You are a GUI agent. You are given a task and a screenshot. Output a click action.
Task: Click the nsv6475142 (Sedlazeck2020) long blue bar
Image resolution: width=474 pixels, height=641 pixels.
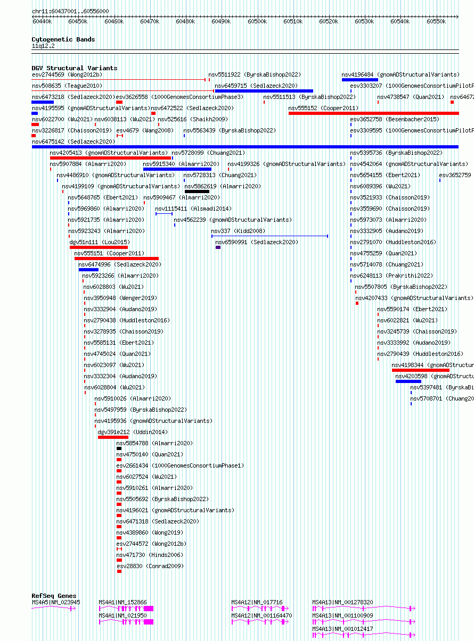click(x=245, y=147)
